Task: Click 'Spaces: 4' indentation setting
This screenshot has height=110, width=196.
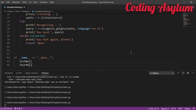Action: (x=165, y=109)
